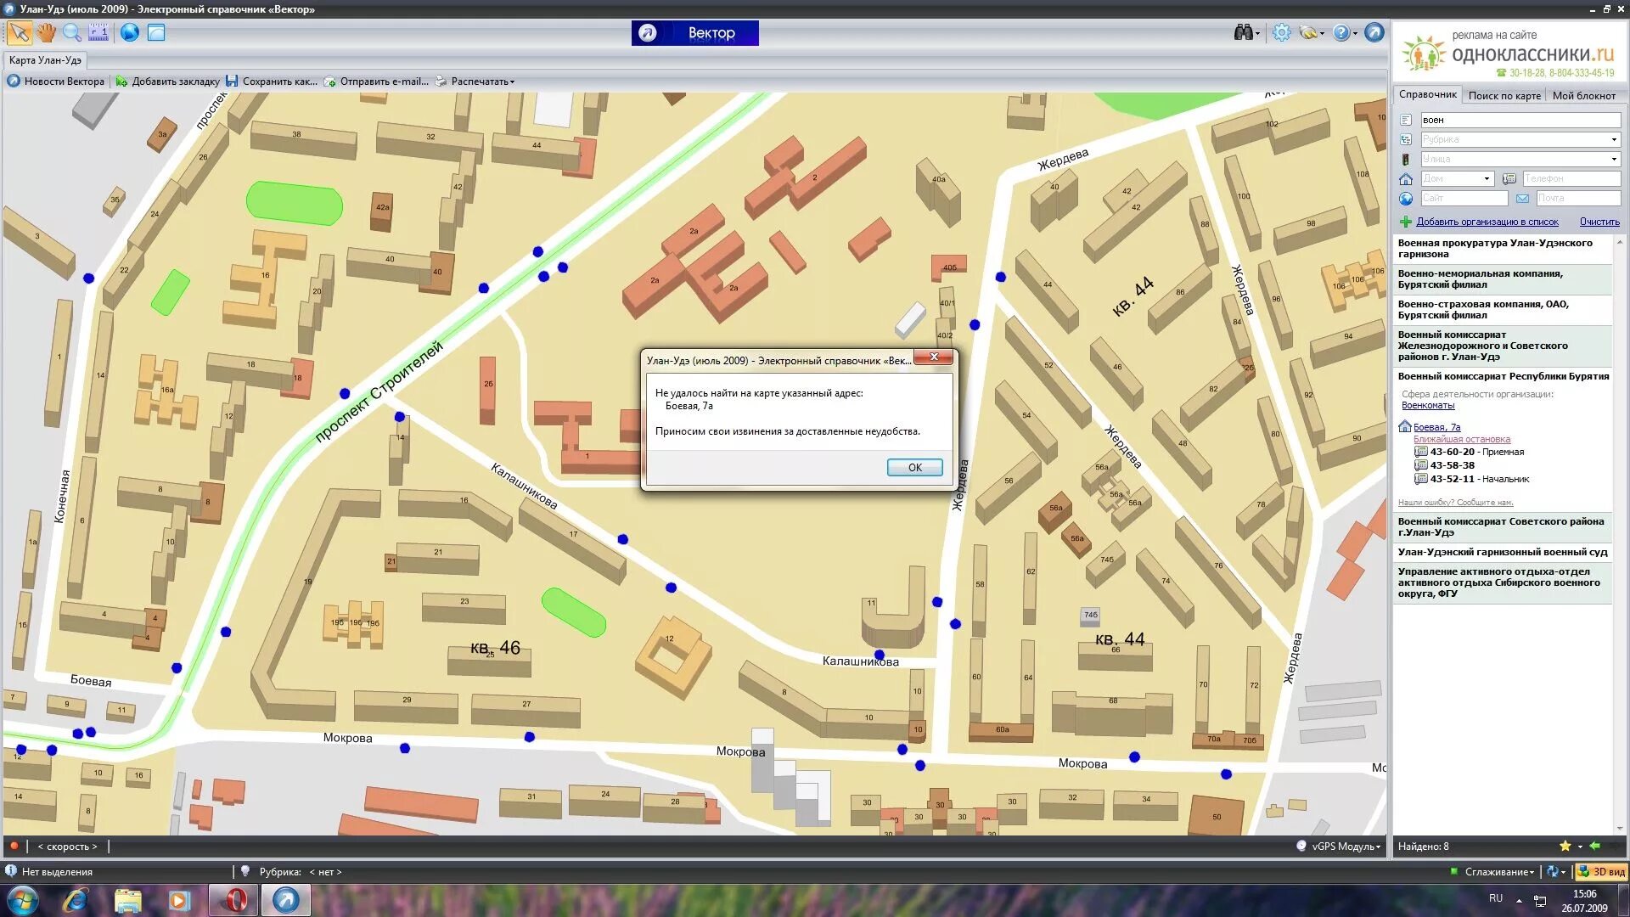
Task: Click the green back arrow icon
Action: [1594, 846]
